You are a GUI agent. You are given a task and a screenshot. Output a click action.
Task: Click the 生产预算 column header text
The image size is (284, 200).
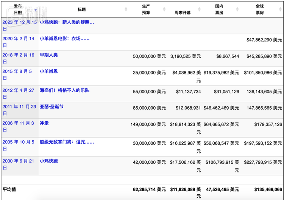click(x=146, y=9)
